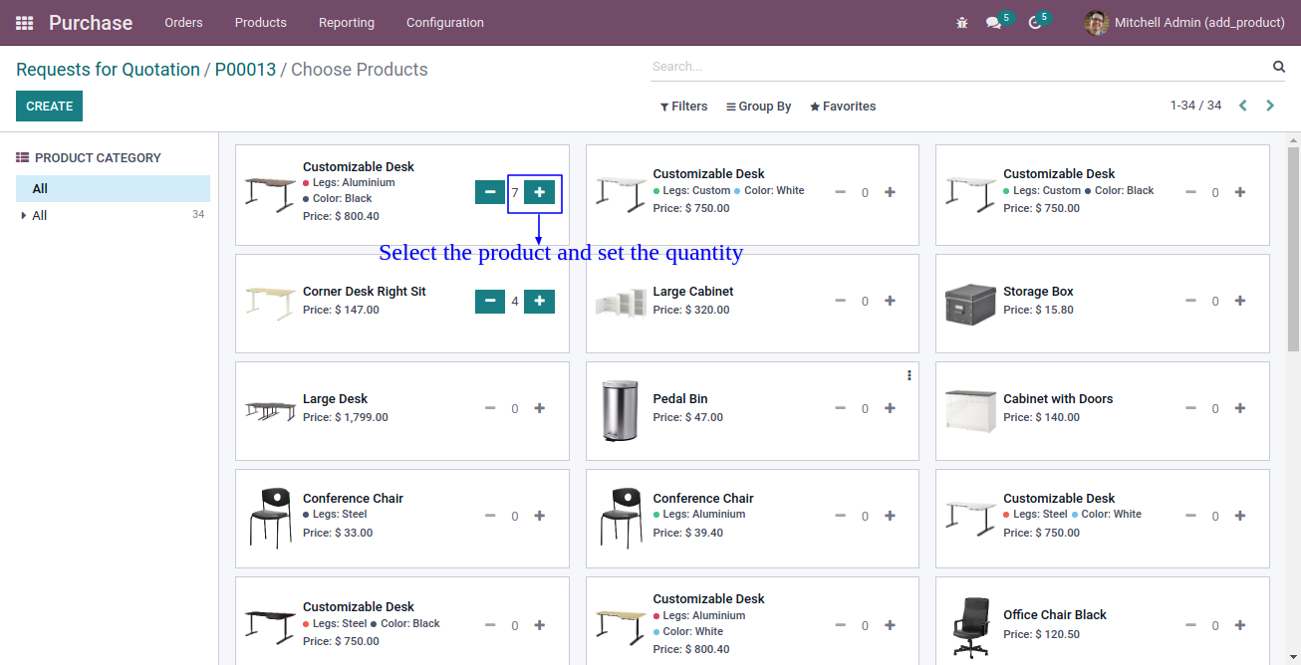
Task: Open the Filters dropdown
Action: coord(683,107)
